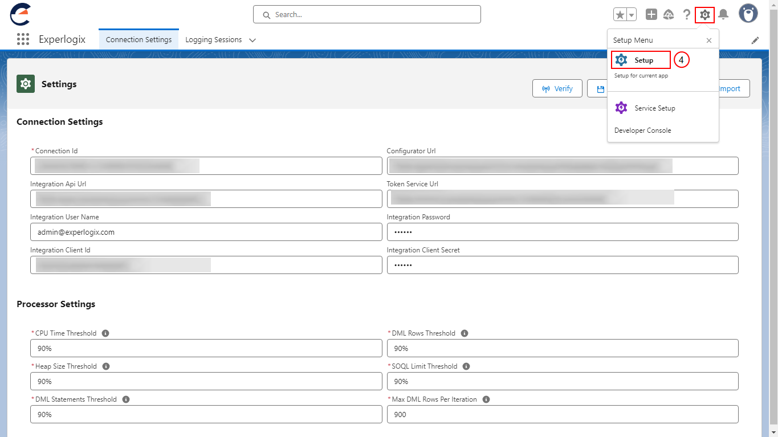Click the Connection Id field

[206, 166]
